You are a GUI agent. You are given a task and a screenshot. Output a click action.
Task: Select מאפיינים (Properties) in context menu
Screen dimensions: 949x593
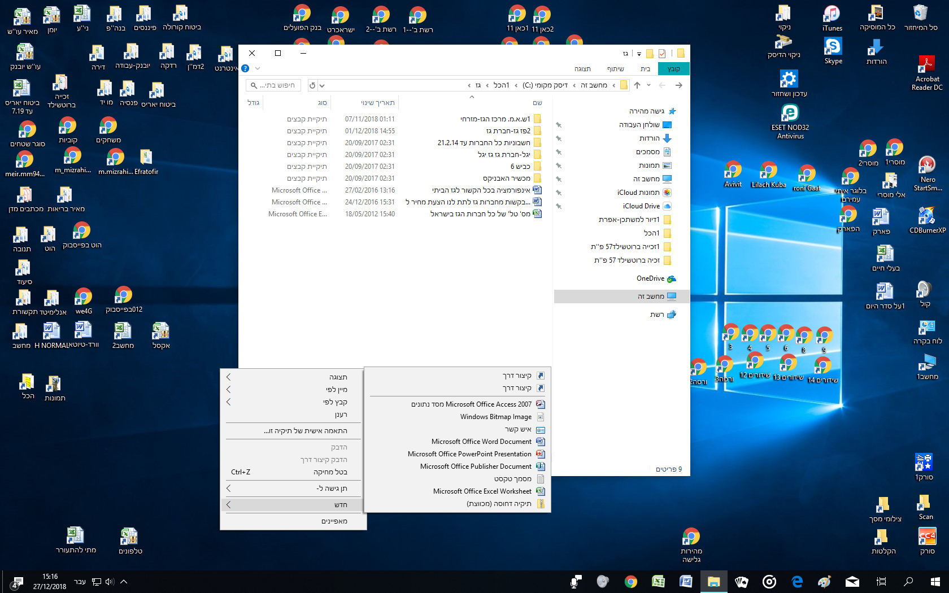tap(334, 521)
